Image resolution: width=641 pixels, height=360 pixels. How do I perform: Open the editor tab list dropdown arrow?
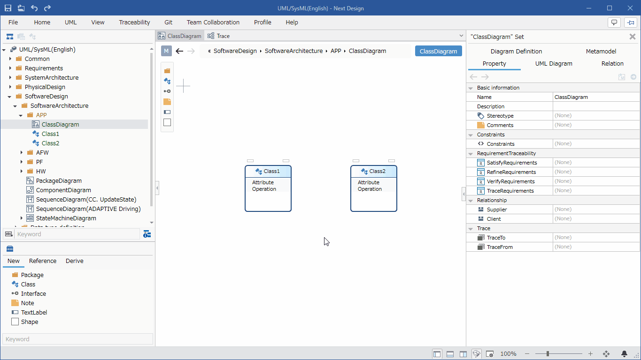(461, 36)
